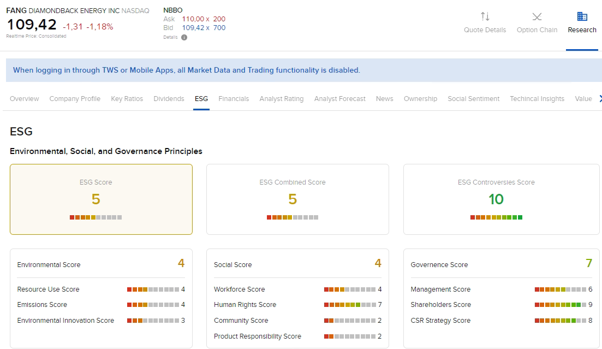Open the Option Chain icon
Viewport: 602px width, 349px height.
(x=537, y=16)
